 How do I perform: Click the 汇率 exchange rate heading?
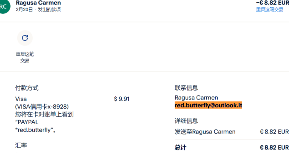[x=21, y=146]
